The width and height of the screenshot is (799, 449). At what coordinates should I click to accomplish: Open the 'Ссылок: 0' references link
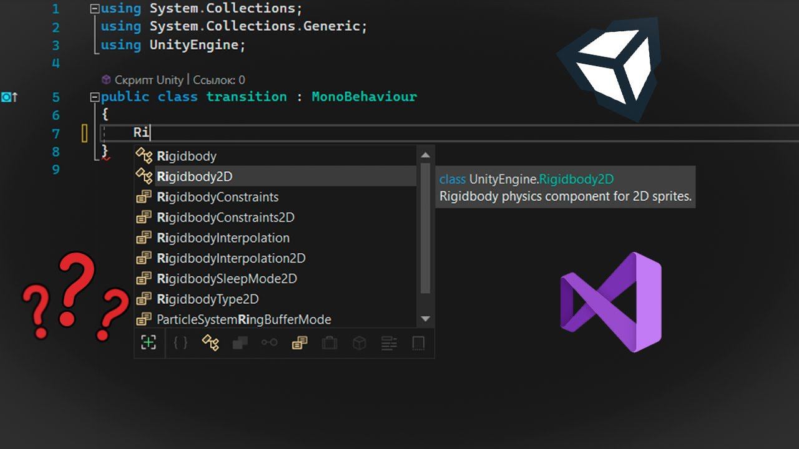click(219, 80)
